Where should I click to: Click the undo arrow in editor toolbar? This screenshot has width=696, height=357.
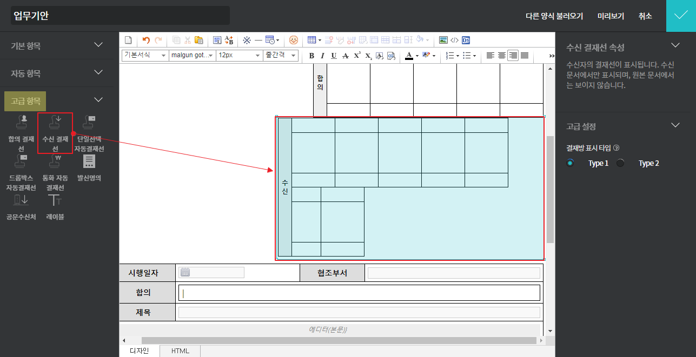(146, 40)
